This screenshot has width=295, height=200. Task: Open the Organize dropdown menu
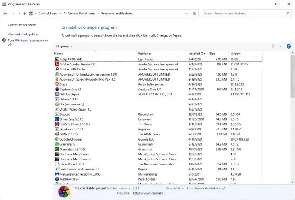coord(64,46)
